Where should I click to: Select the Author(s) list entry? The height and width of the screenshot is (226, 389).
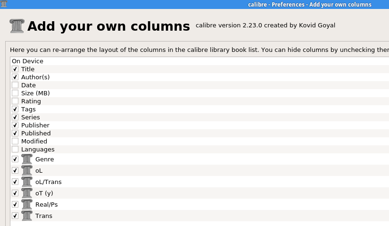[35, 77]
